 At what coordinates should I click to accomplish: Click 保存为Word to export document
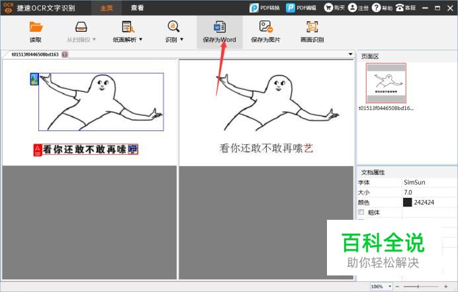click(x=219, y=32)
